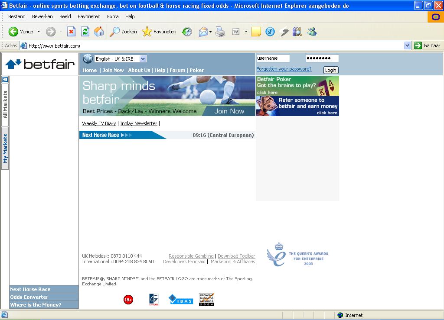Open the English - UK & IRE language dropdown
Image resolution: width=444 pixels, height=320 pixels.
pyautogui.click(x=121, y=59)
